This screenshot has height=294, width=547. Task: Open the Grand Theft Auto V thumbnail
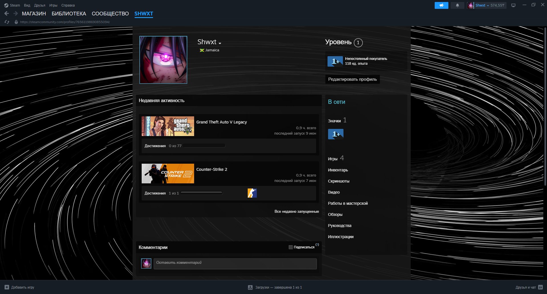pos(168,126)
